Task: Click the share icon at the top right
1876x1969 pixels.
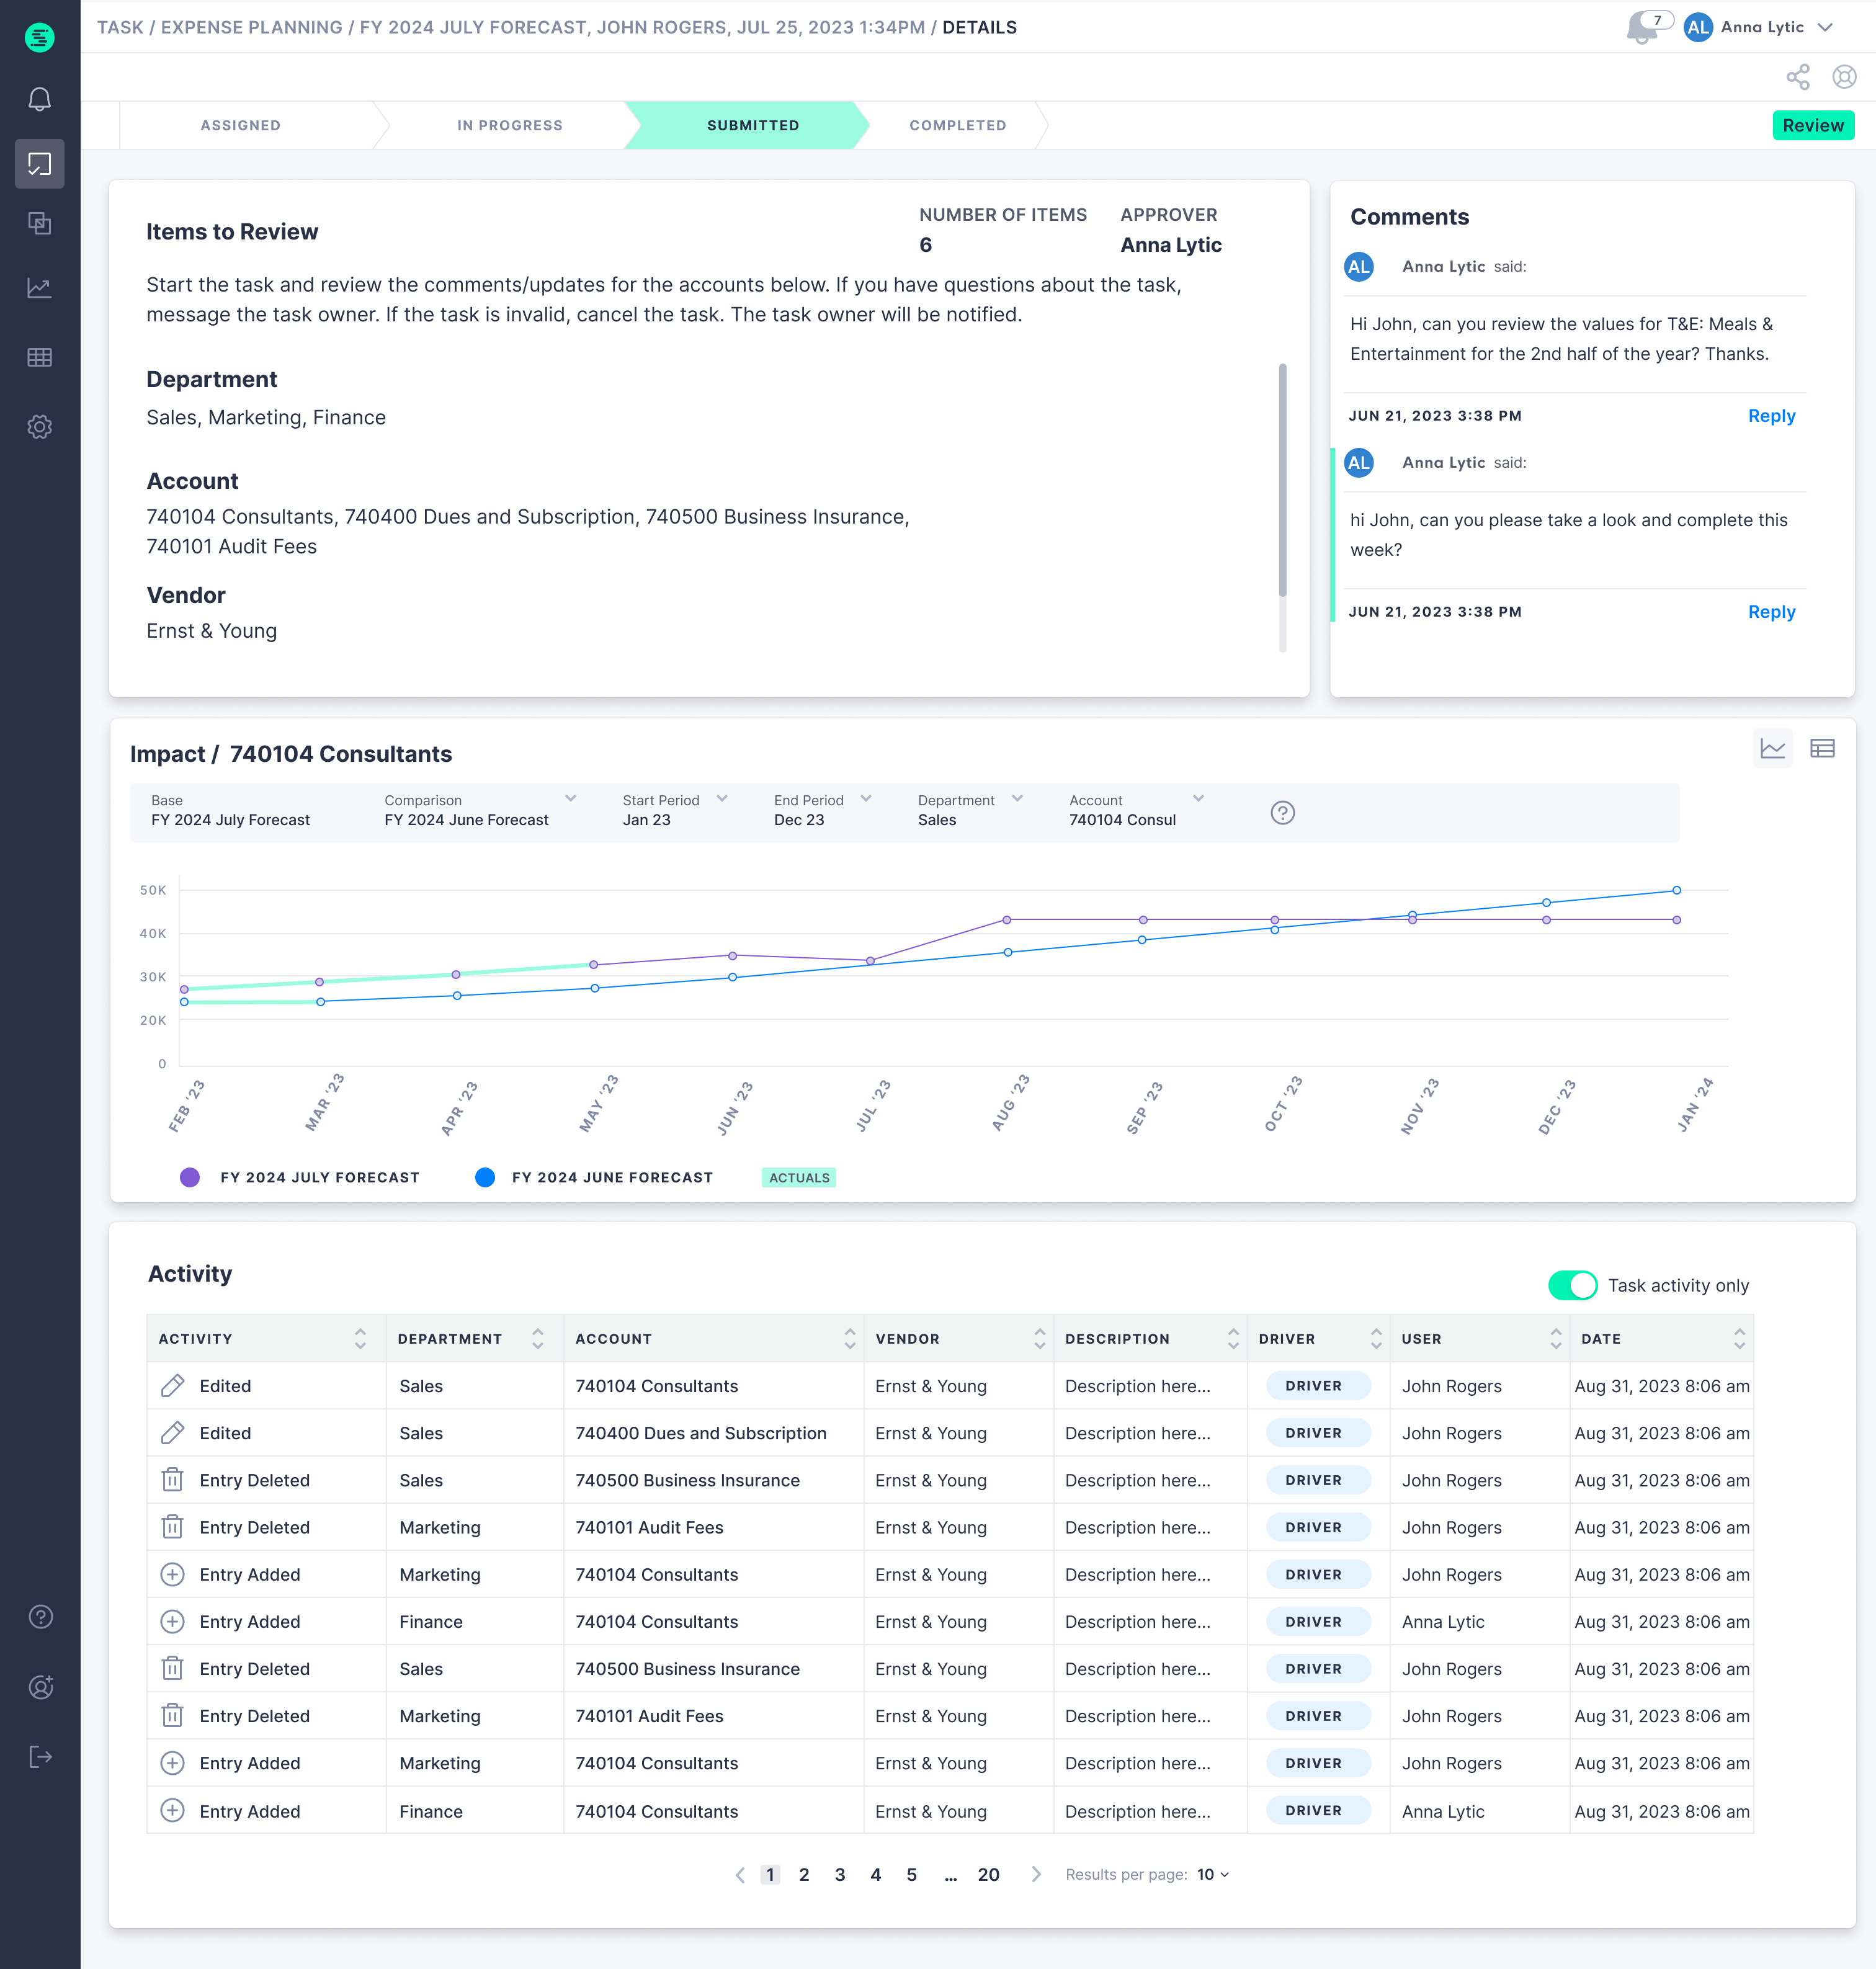Action: (x=1799, y=76)
